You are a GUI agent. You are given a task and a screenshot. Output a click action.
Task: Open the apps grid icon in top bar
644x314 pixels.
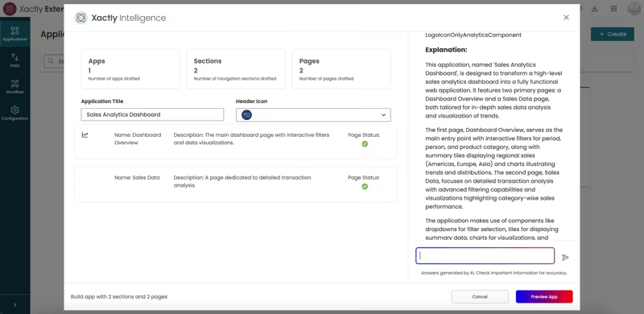[613, 9]
